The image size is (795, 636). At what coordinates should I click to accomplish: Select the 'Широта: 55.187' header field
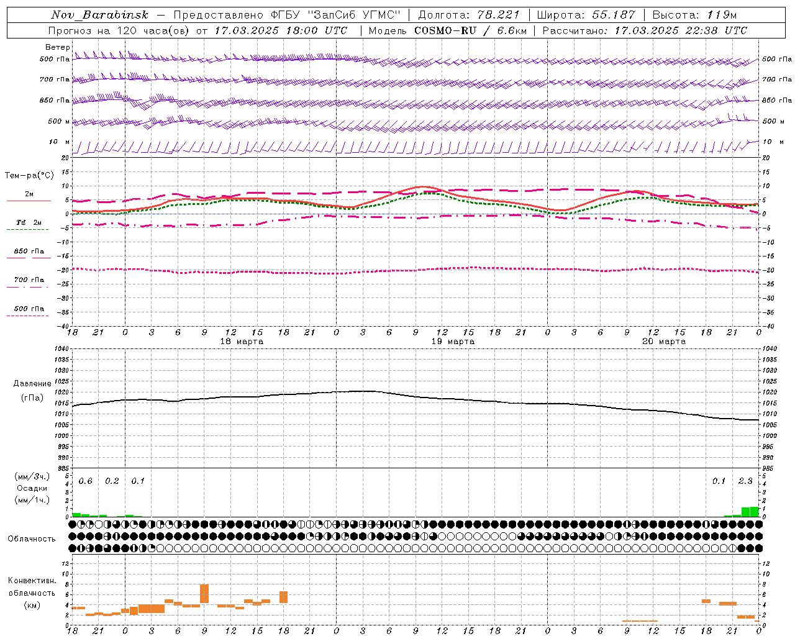pyautogui.click(x=586, y=15)
